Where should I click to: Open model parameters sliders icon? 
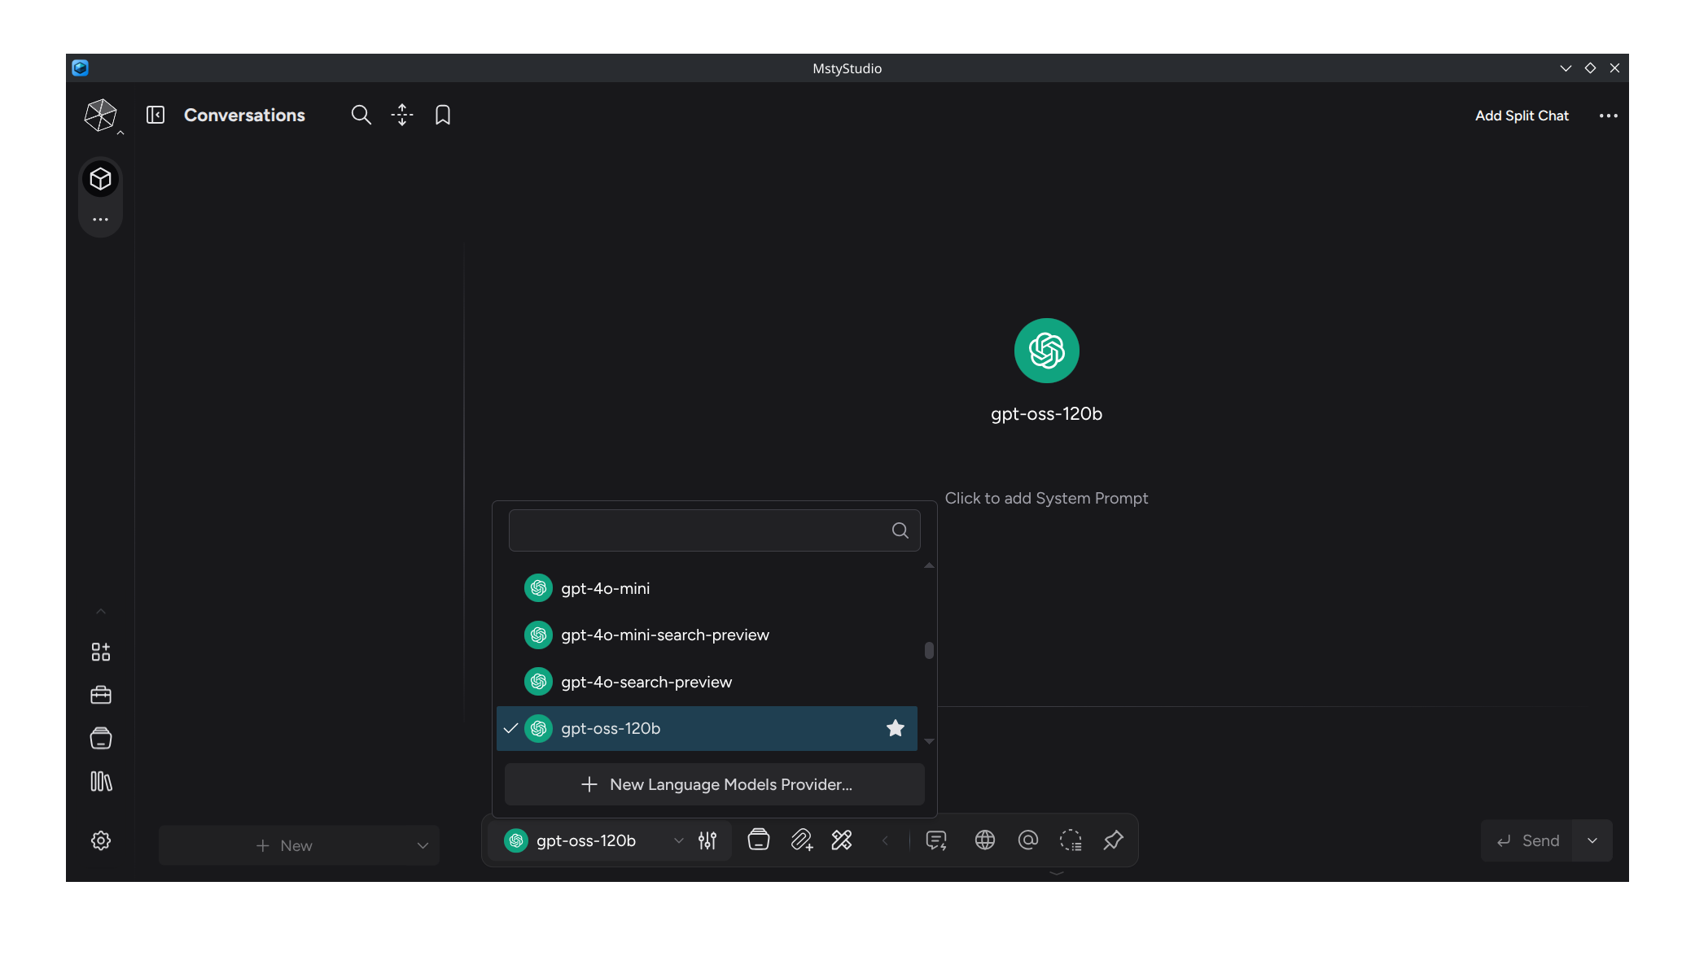pos(707,840)
